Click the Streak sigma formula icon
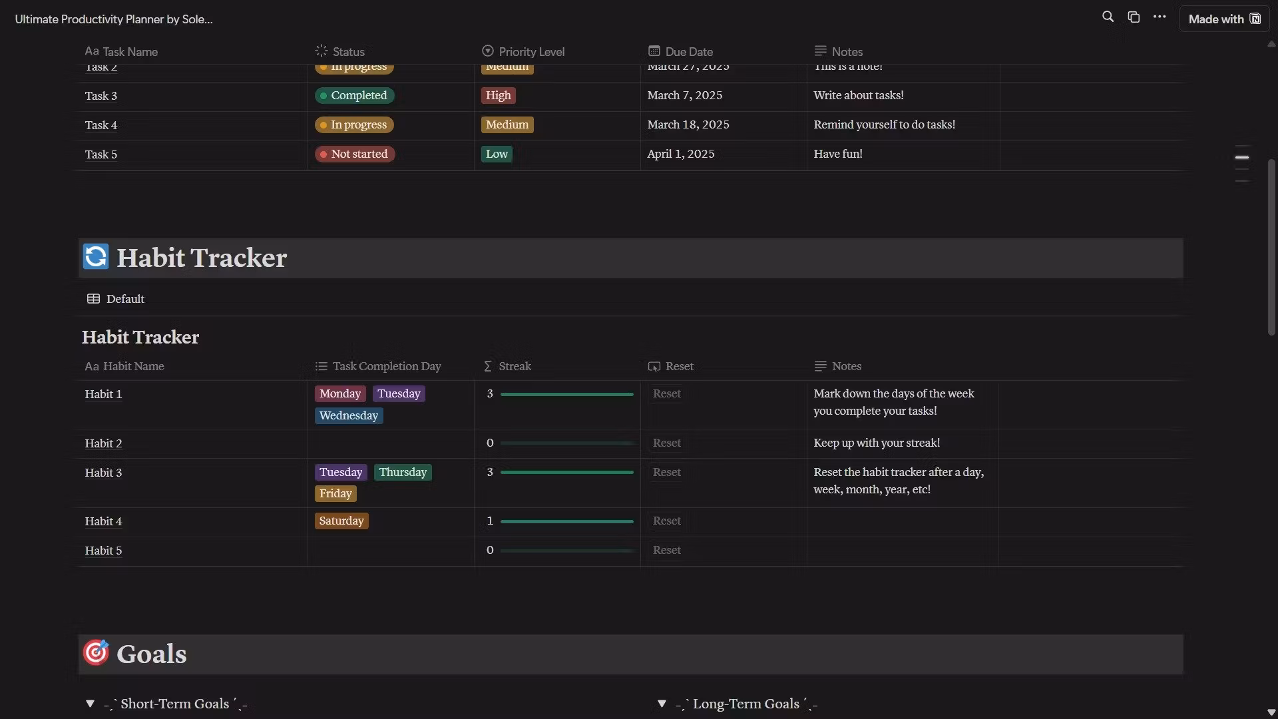 click(x=488, y=366)
